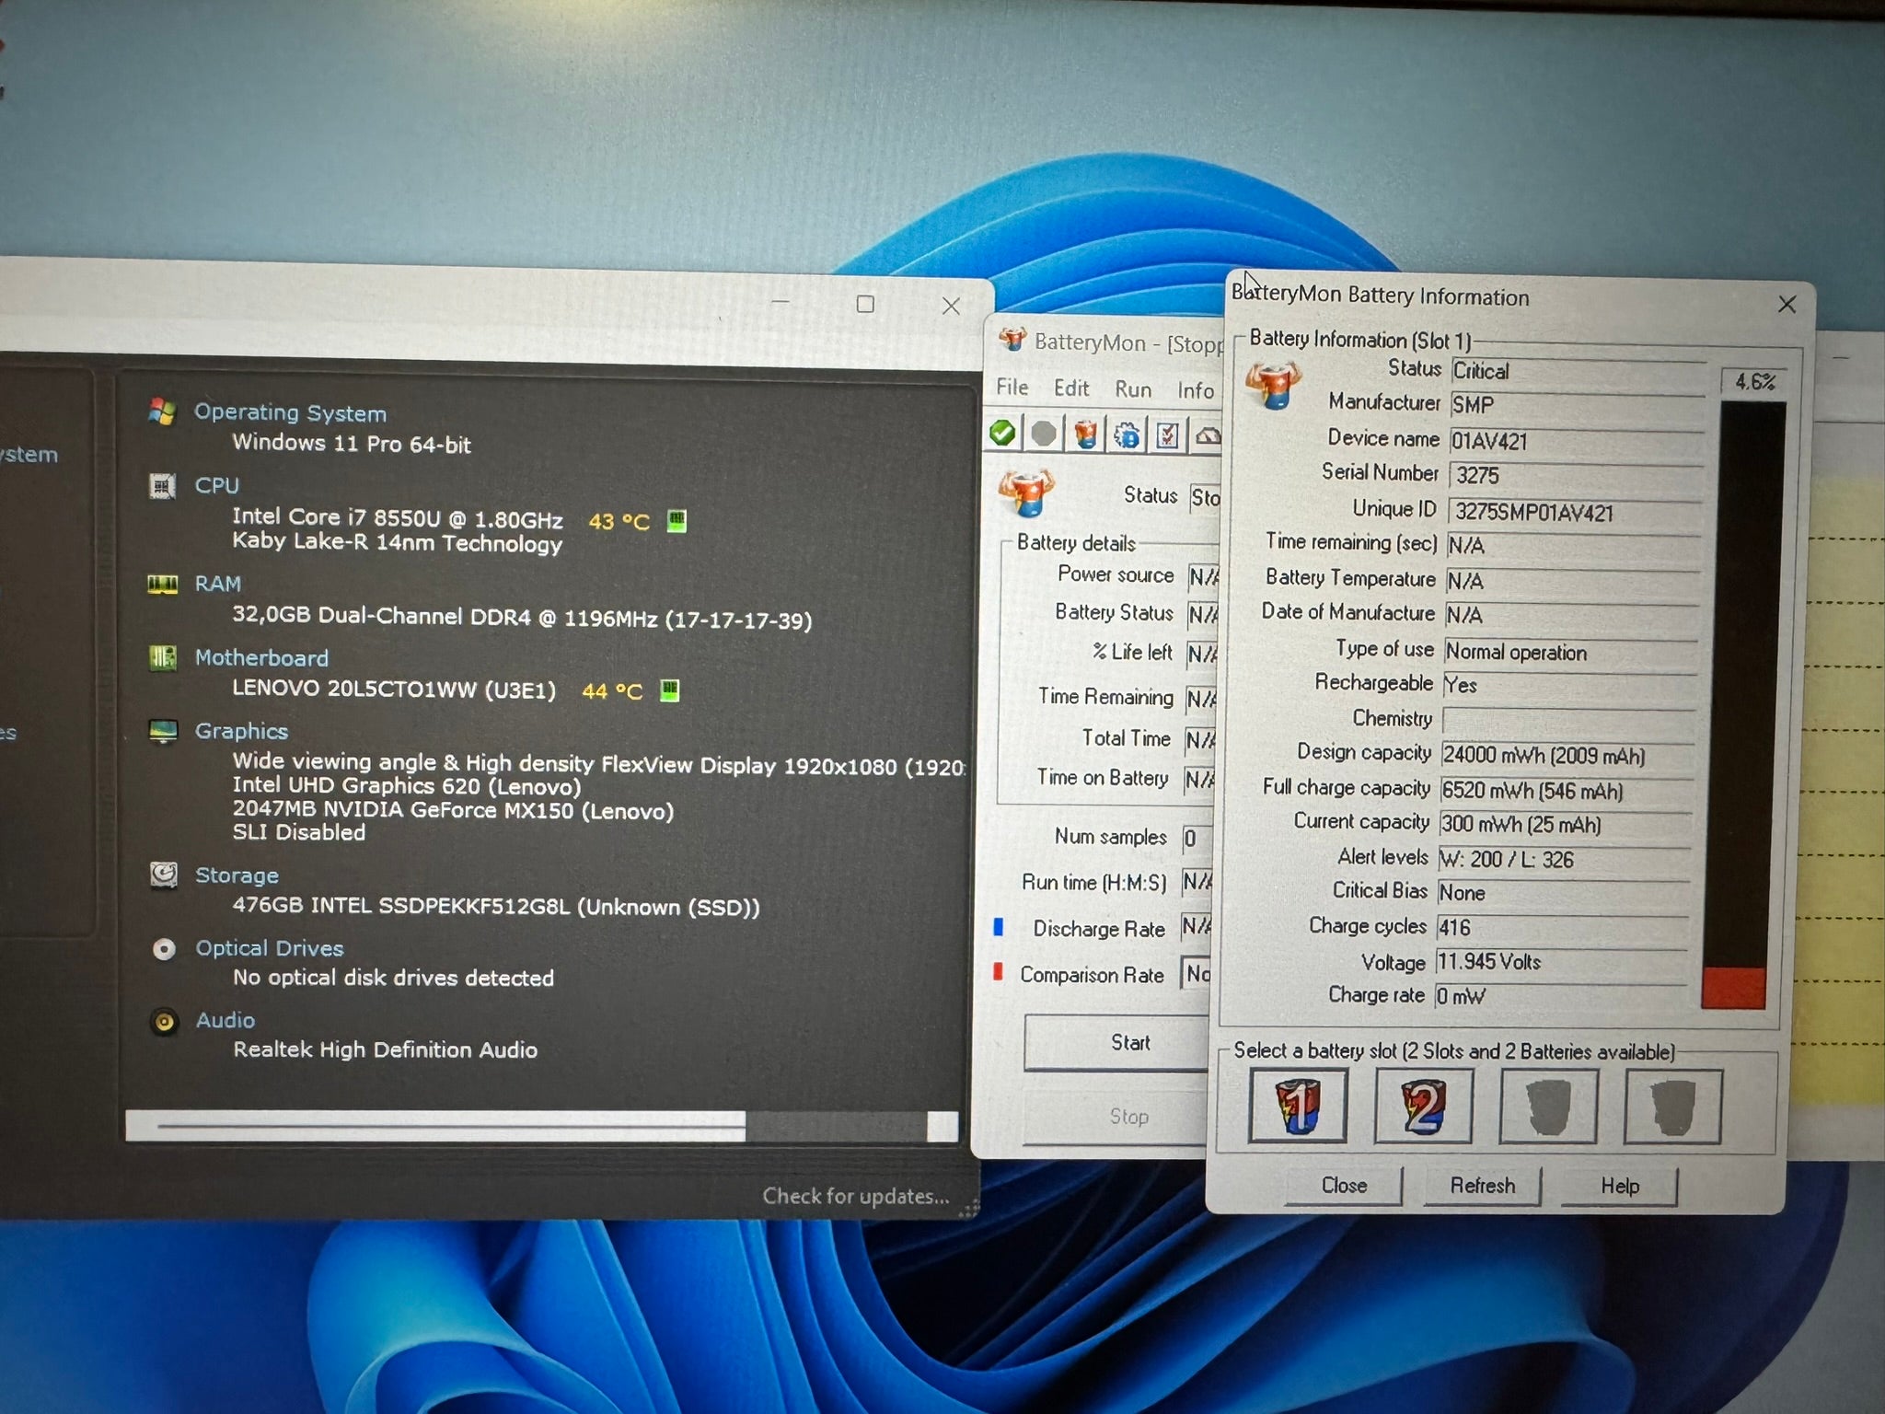Image resolution: width=1885 pixels, height=1414 pixels.
Task: Select battery slot 1 icon
Action: point(1298,1106)
